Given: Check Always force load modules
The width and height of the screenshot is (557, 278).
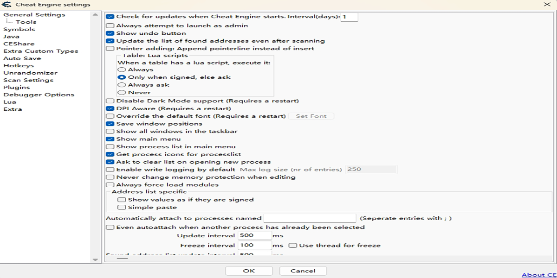Looking at the screenshot, I should (x=110, y=185).
